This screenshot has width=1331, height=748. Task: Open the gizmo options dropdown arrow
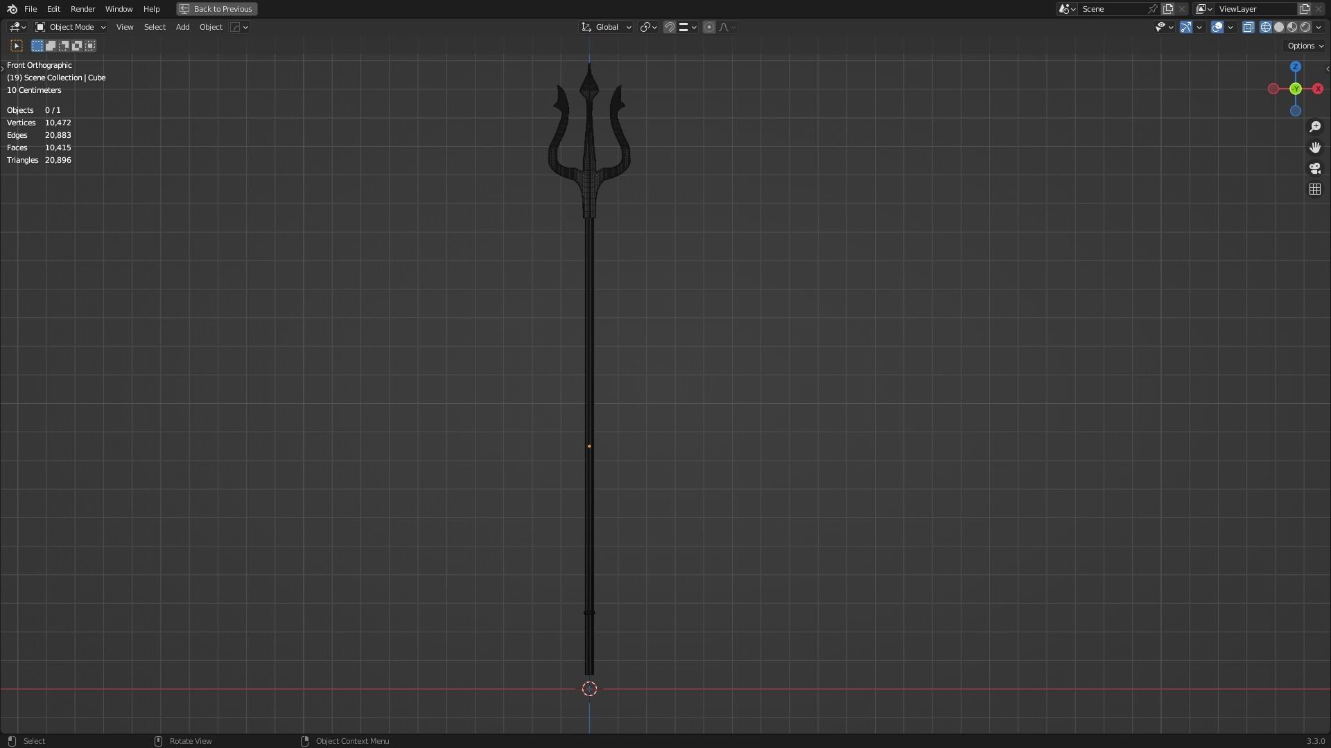[1199, 27]
